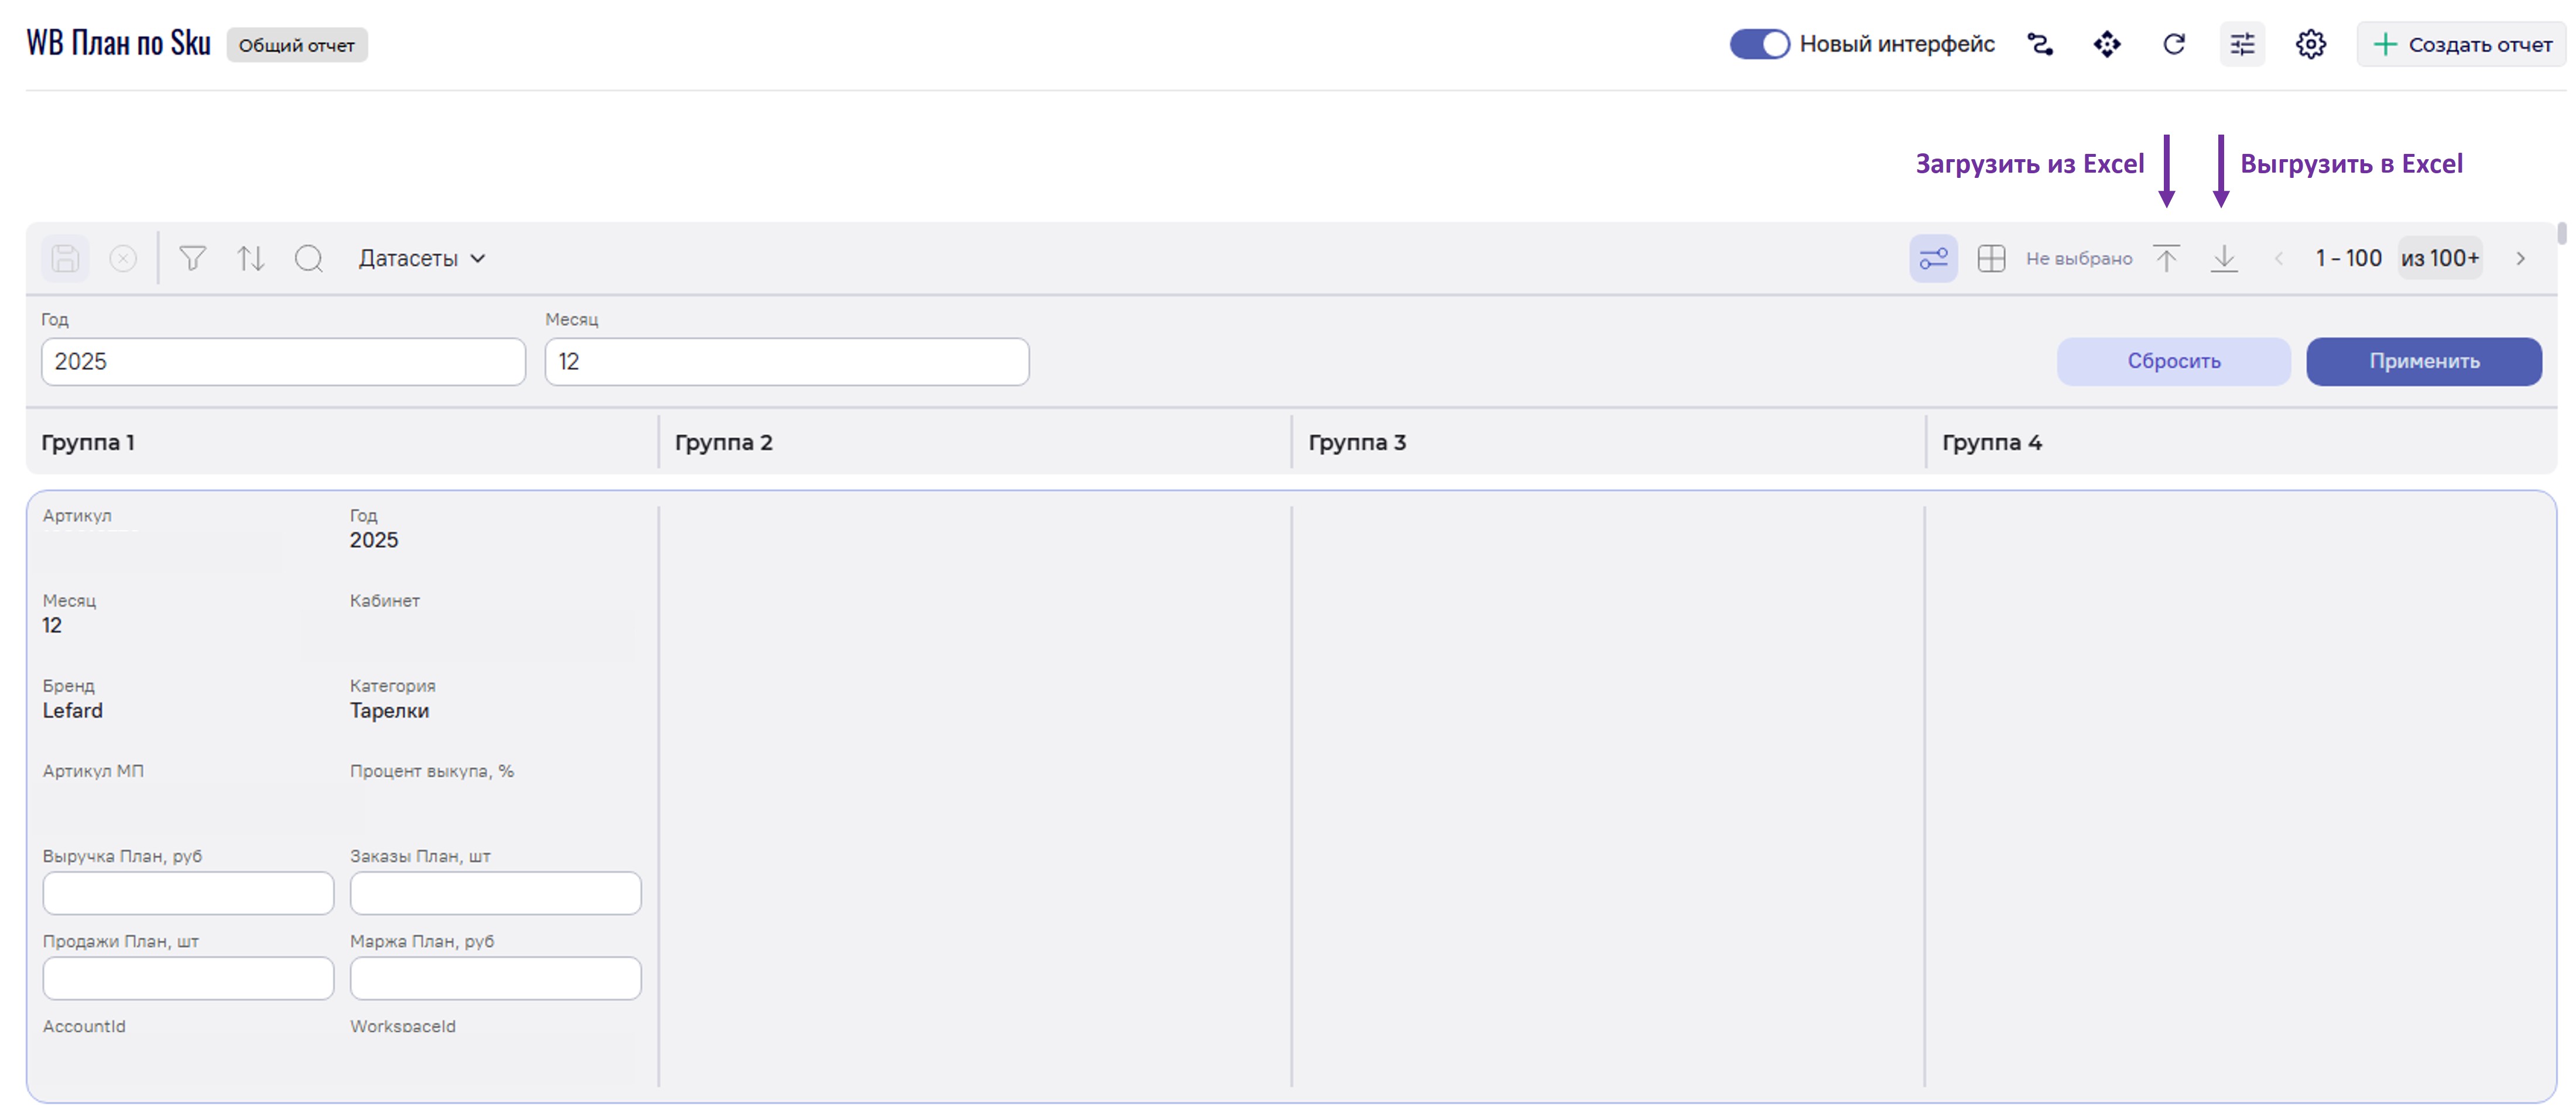Toggle the Новый интерфейс switch
2576x1116 pixels.
(x=1759, y=44)
